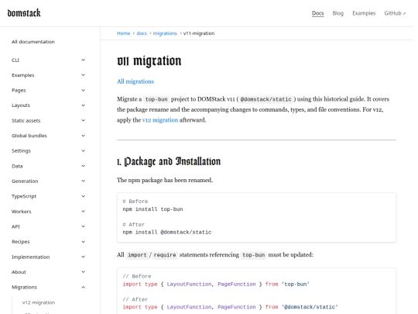
Task: Click the '@domstack/static' inline code in intro
Action: [x=266, y=99]
